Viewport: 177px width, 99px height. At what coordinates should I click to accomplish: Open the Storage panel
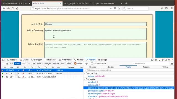(x=103, y=60)
